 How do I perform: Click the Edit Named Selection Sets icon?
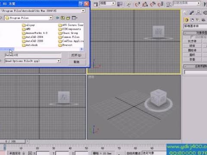click(x=169, y=4)
